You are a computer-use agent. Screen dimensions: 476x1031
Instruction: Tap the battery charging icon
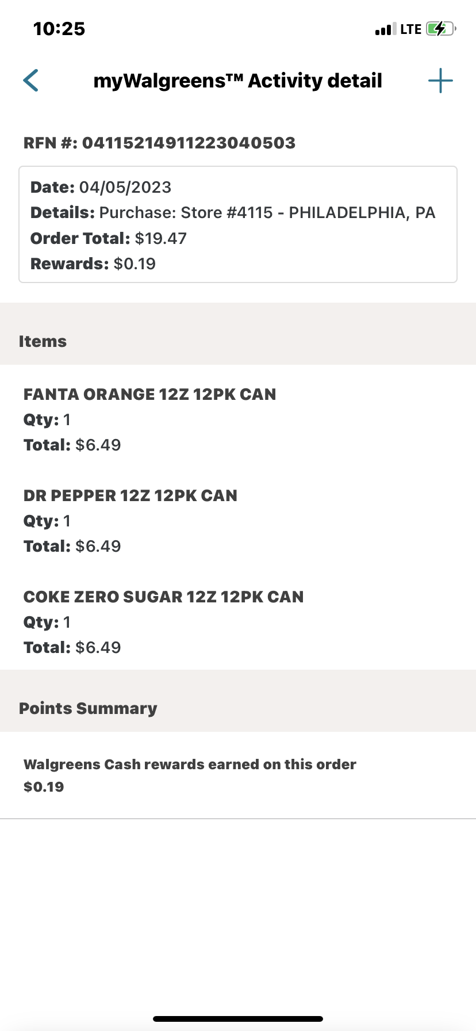(440, 29)
